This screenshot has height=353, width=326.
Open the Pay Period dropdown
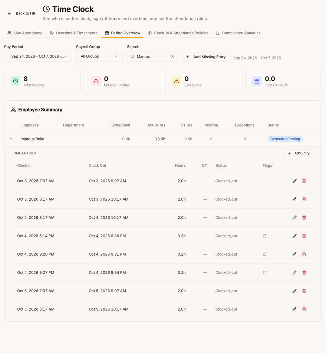(x=38, y=56)
